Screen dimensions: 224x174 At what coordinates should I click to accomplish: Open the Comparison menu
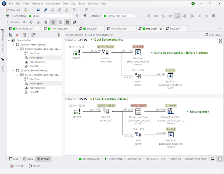click(53, 3)
